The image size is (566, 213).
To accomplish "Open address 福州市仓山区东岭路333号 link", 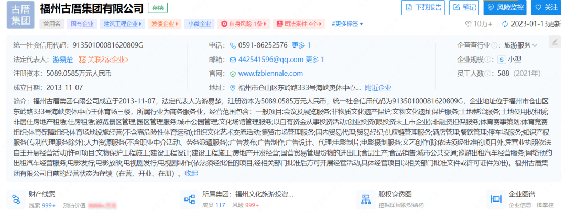I will coord(299,87).
